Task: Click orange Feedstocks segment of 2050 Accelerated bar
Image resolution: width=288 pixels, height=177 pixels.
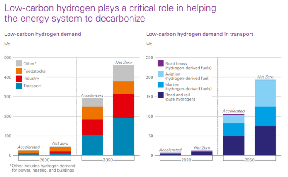Action: (92, 113)
